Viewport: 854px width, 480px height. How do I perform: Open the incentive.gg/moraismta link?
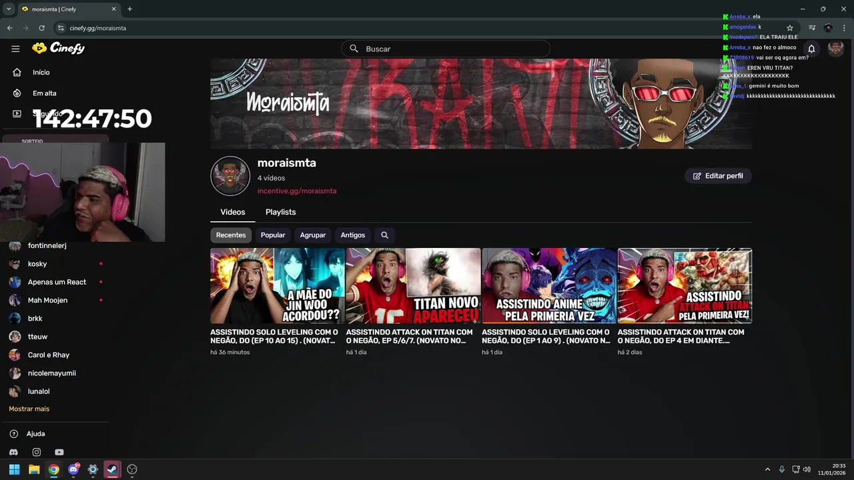297,191
